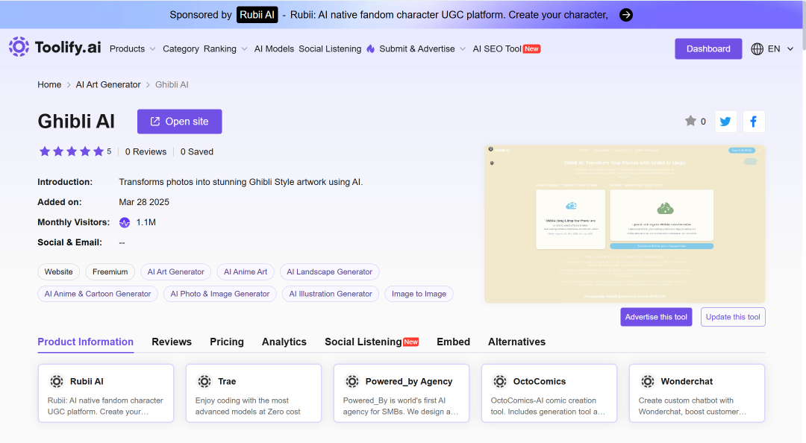Switch to the Reviews tab

[172, 342]
